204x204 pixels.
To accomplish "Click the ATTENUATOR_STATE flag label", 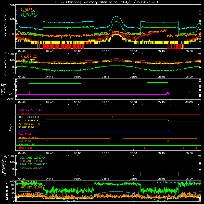I will 31,110.
